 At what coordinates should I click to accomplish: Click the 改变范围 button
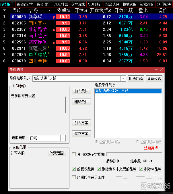point(57,153)
